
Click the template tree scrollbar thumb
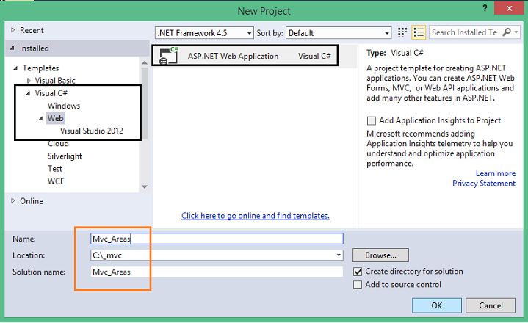pyautogui.click(x=145, y=104)
